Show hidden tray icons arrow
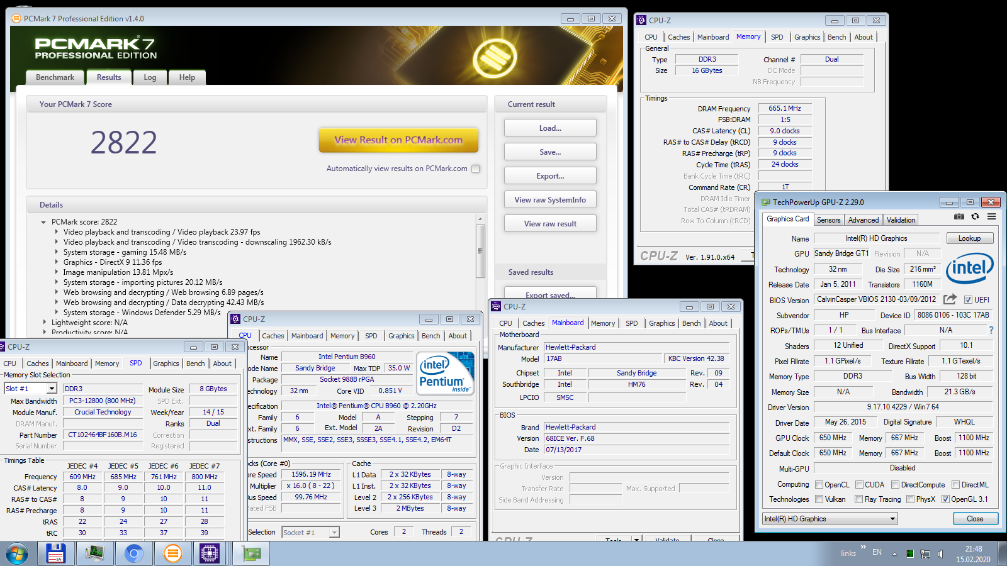Viewport: 1007px width, 566px height. pyautogui.click(x=894, y=554)
